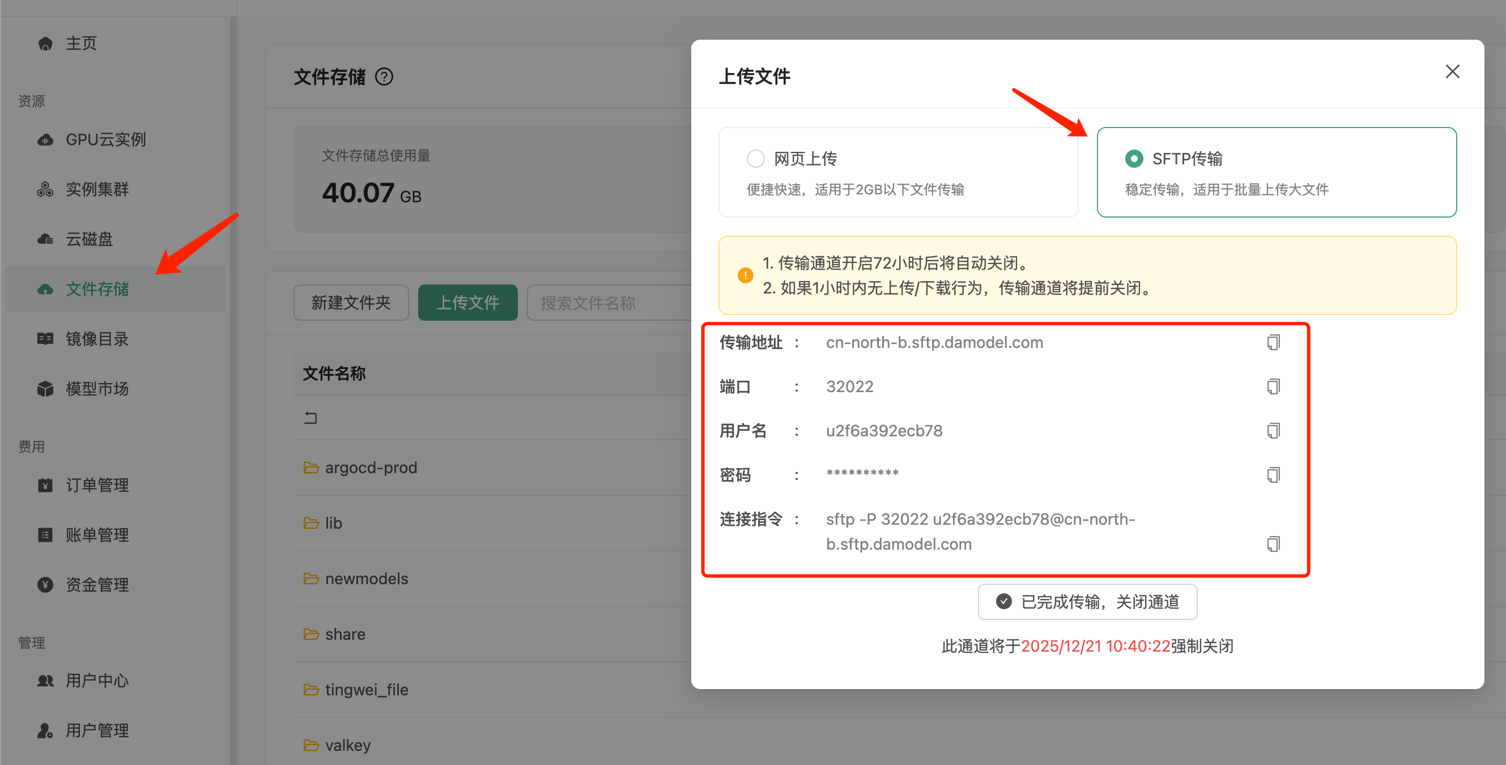The image size is (1506, 765).
Task: Click the help icon beside 文件存储 title
Action: pos(384,76)
